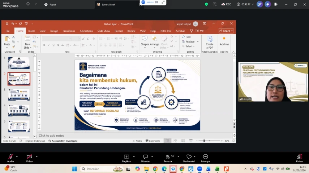
Task: Unmute the Audio microphone
Action: (10, 158)
